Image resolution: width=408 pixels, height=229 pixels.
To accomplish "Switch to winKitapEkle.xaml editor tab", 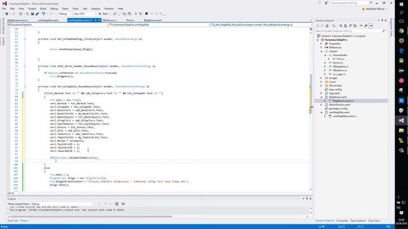I will click(48, 20).
